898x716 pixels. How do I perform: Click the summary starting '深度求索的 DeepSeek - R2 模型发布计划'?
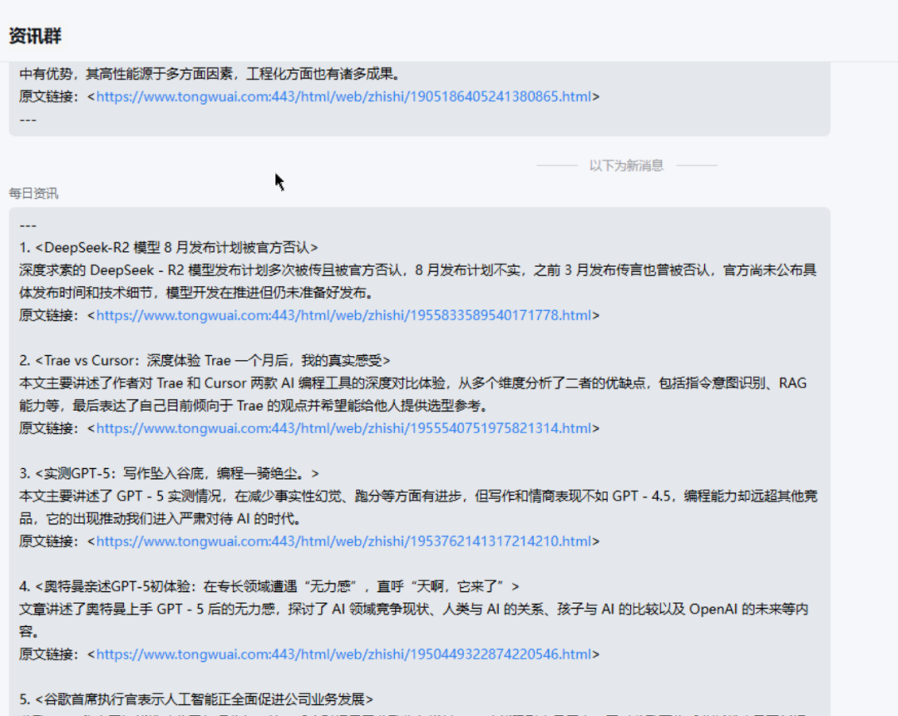click(x=418, y=281)
